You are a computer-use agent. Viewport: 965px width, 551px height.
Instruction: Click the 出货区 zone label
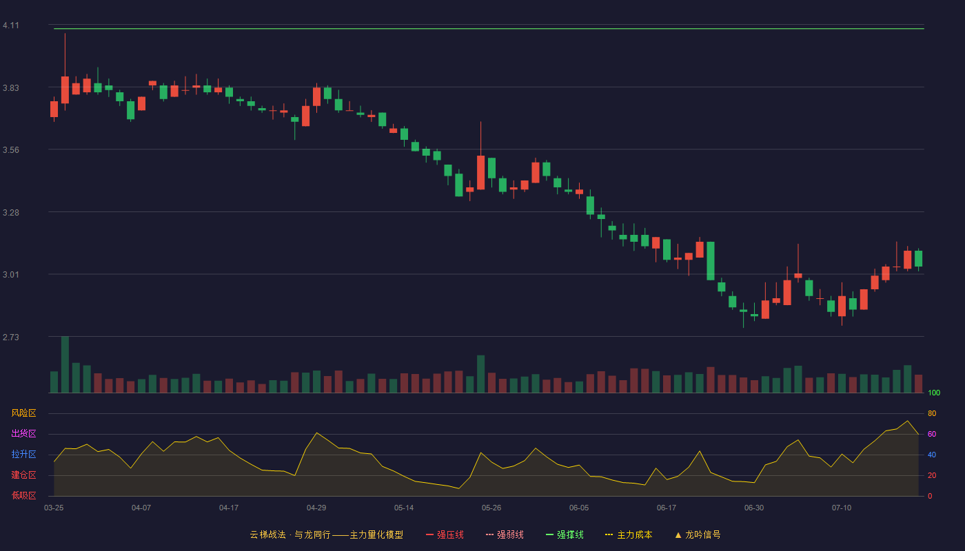tap(23, 434)
